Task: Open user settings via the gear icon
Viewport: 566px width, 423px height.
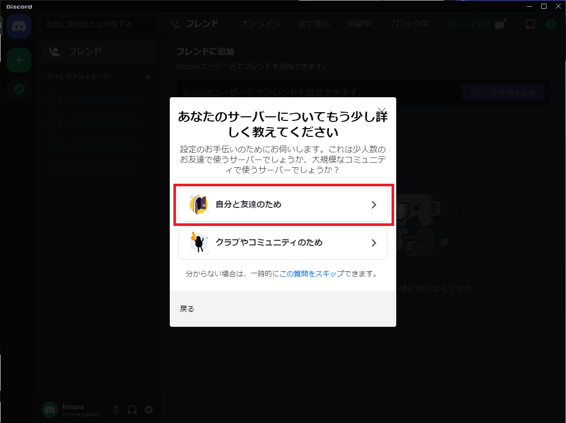Action: [148, 410]
